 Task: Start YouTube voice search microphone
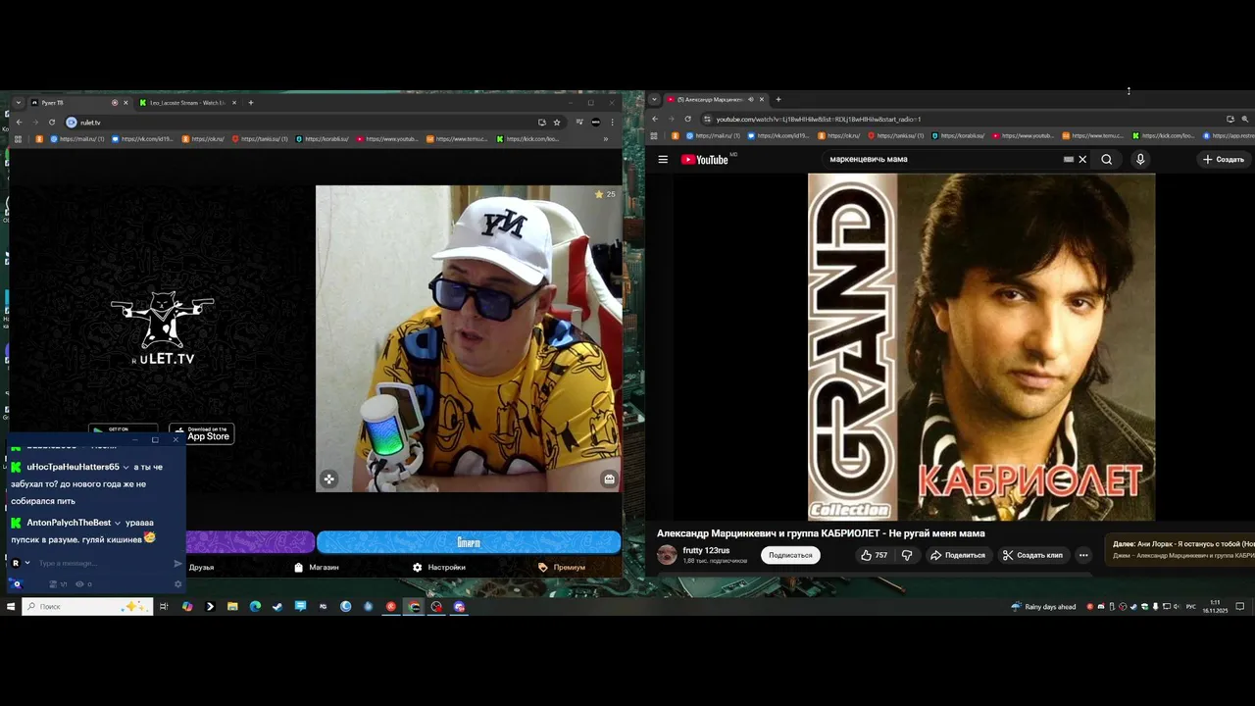pyautogui.click(x=1139, y=160)
